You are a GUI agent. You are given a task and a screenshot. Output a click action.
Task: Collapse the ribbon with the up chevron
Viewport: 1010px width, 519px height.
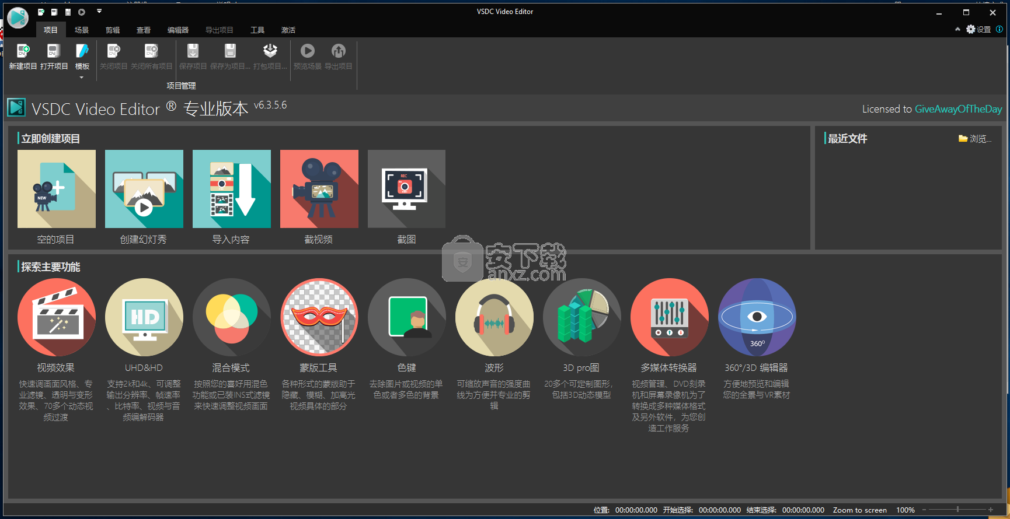pyautogui.click(x=957, y=29)
